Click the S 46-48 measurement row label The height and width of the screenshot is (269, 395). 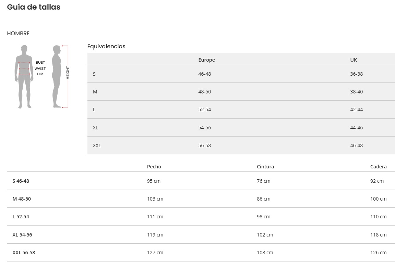point(21,181)
